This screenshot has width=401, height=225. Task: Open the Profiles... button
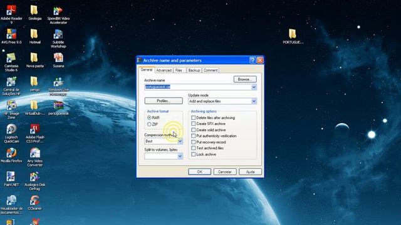tap(164, 101)
